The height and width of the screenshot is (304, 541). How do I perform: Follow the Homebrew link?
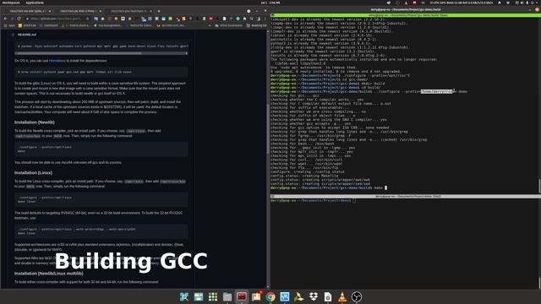click(x=57, y=61)
